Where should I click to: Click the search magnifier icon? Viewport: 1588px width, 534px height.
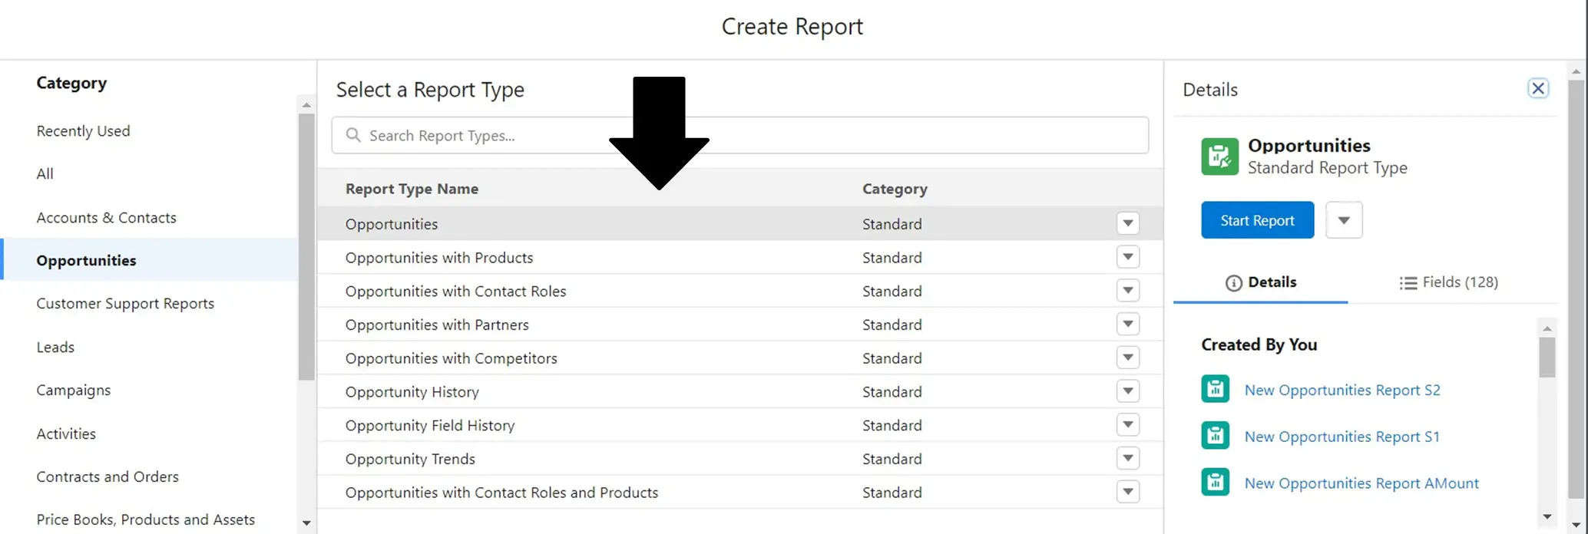coord(353,135)
